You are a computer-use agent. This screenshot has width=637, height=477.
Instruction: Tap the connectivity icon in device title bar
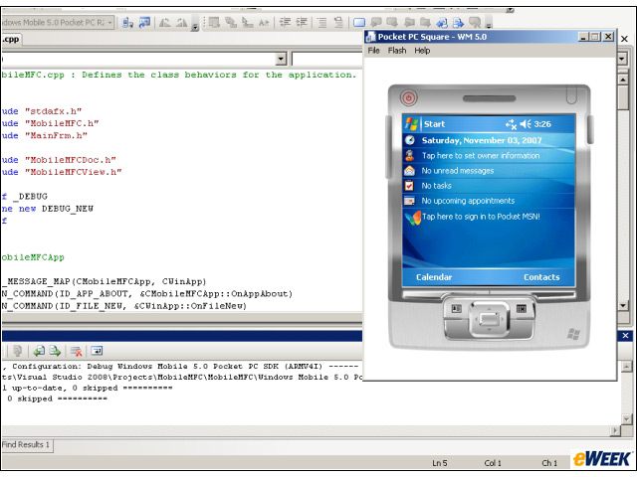pyautogui.click(x=510, y=124)
